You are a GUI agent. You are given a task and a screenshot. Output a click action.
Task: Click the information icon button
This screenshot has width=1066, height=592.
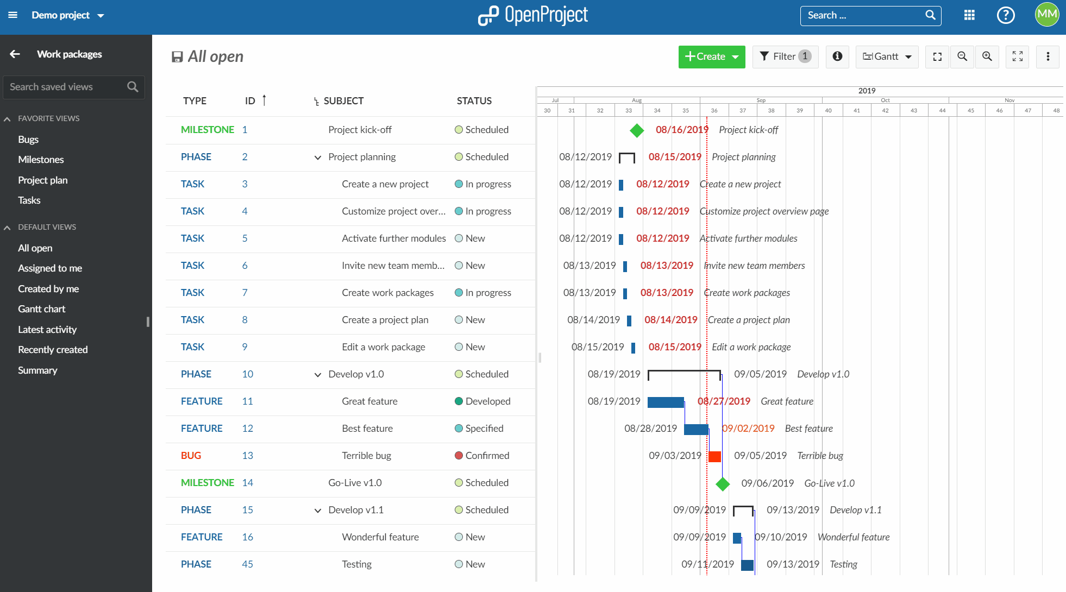(837, 57)
